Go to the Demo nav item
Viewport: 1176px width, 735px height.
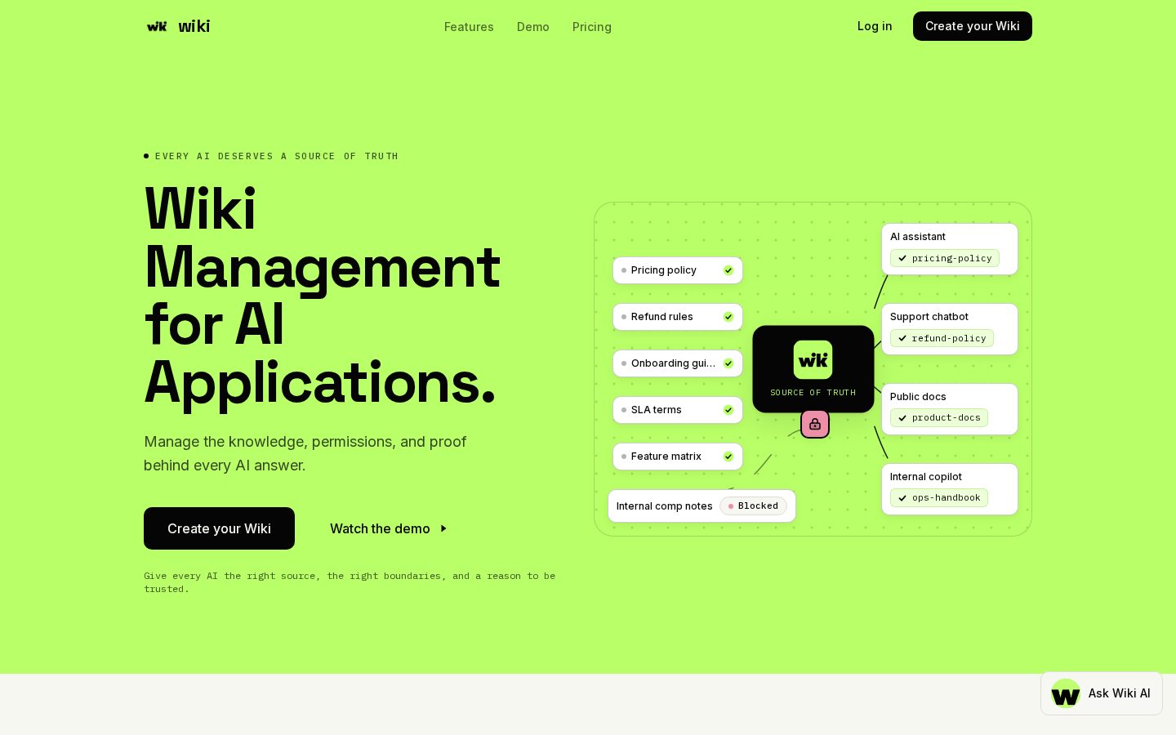[x=533, y=27]
